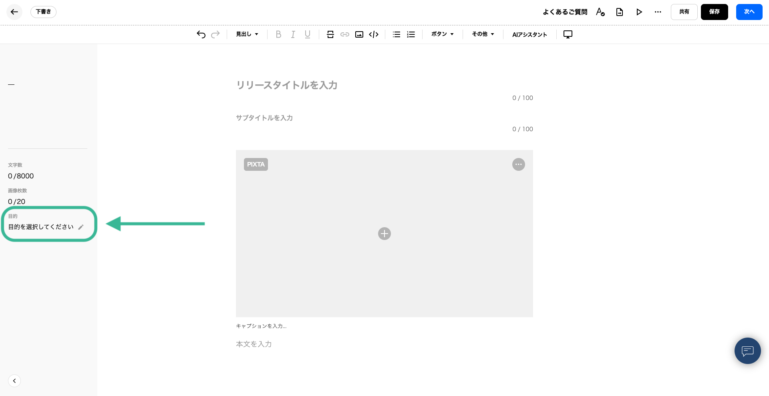Open the 見出し heading dropdown

point(247,34)
